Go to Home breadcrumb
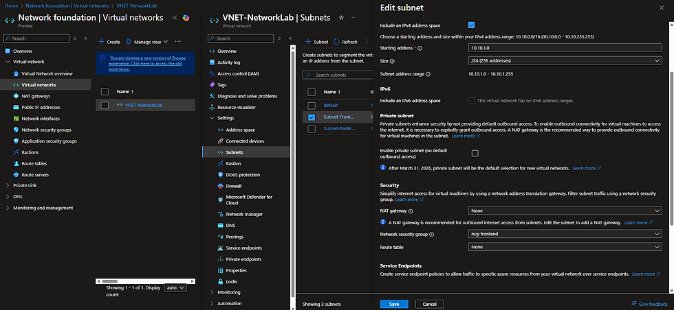Screen dimensions: 674x310 click(11, 6)
